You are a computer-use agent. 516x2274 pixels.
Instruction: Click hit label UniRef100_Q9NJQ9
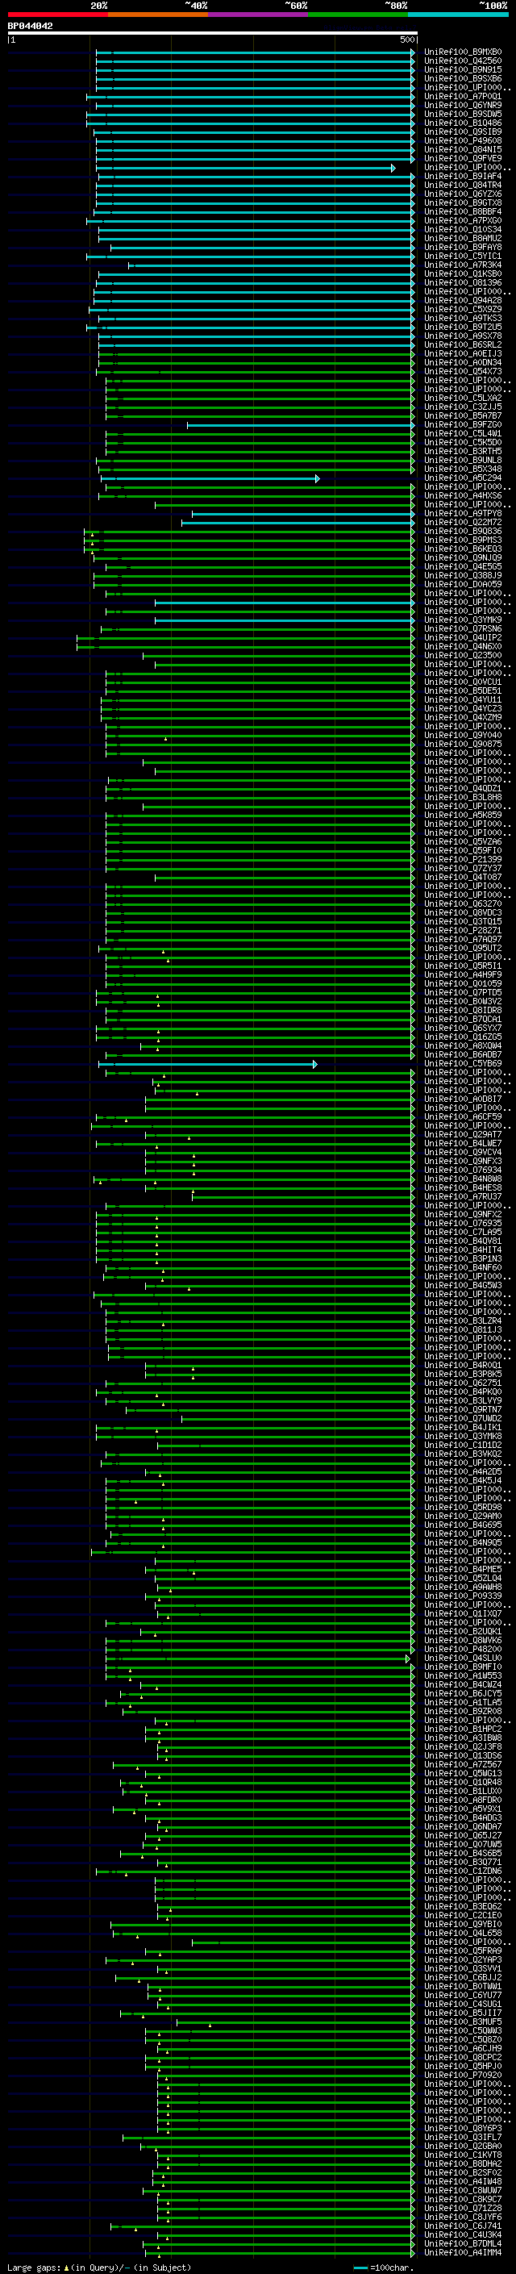point(463,558)
